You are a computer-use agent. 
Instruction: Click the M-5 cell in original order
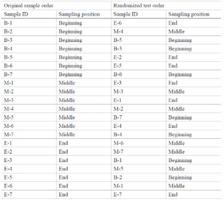pyautogui.click(x=29, y=117)
